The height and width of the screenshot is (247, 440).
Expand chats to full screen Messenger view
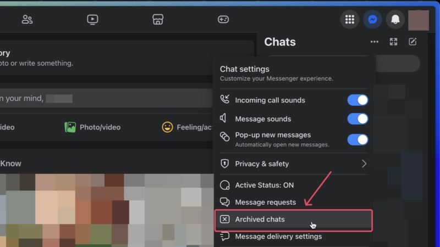pyautogui.click(x=393, y=42)
